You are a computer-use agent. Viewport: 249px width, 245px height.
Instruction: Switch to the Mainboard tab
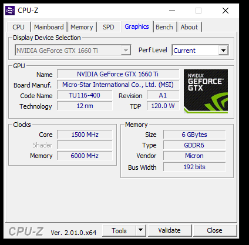click(x=49, y=27)
